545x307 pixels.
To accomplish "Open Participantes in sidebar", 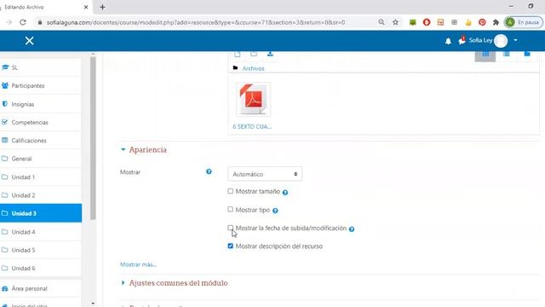I will pos(41,85).
